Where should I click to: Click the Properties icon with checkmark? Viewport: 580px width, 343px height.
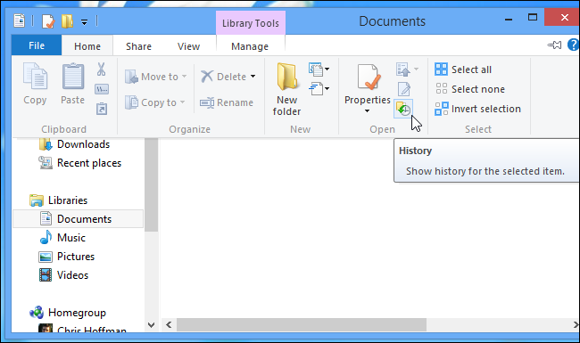[369, 77]
